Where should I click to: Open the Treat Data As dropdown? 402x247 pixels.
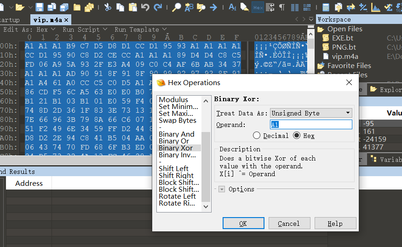[x=311, y=113]
